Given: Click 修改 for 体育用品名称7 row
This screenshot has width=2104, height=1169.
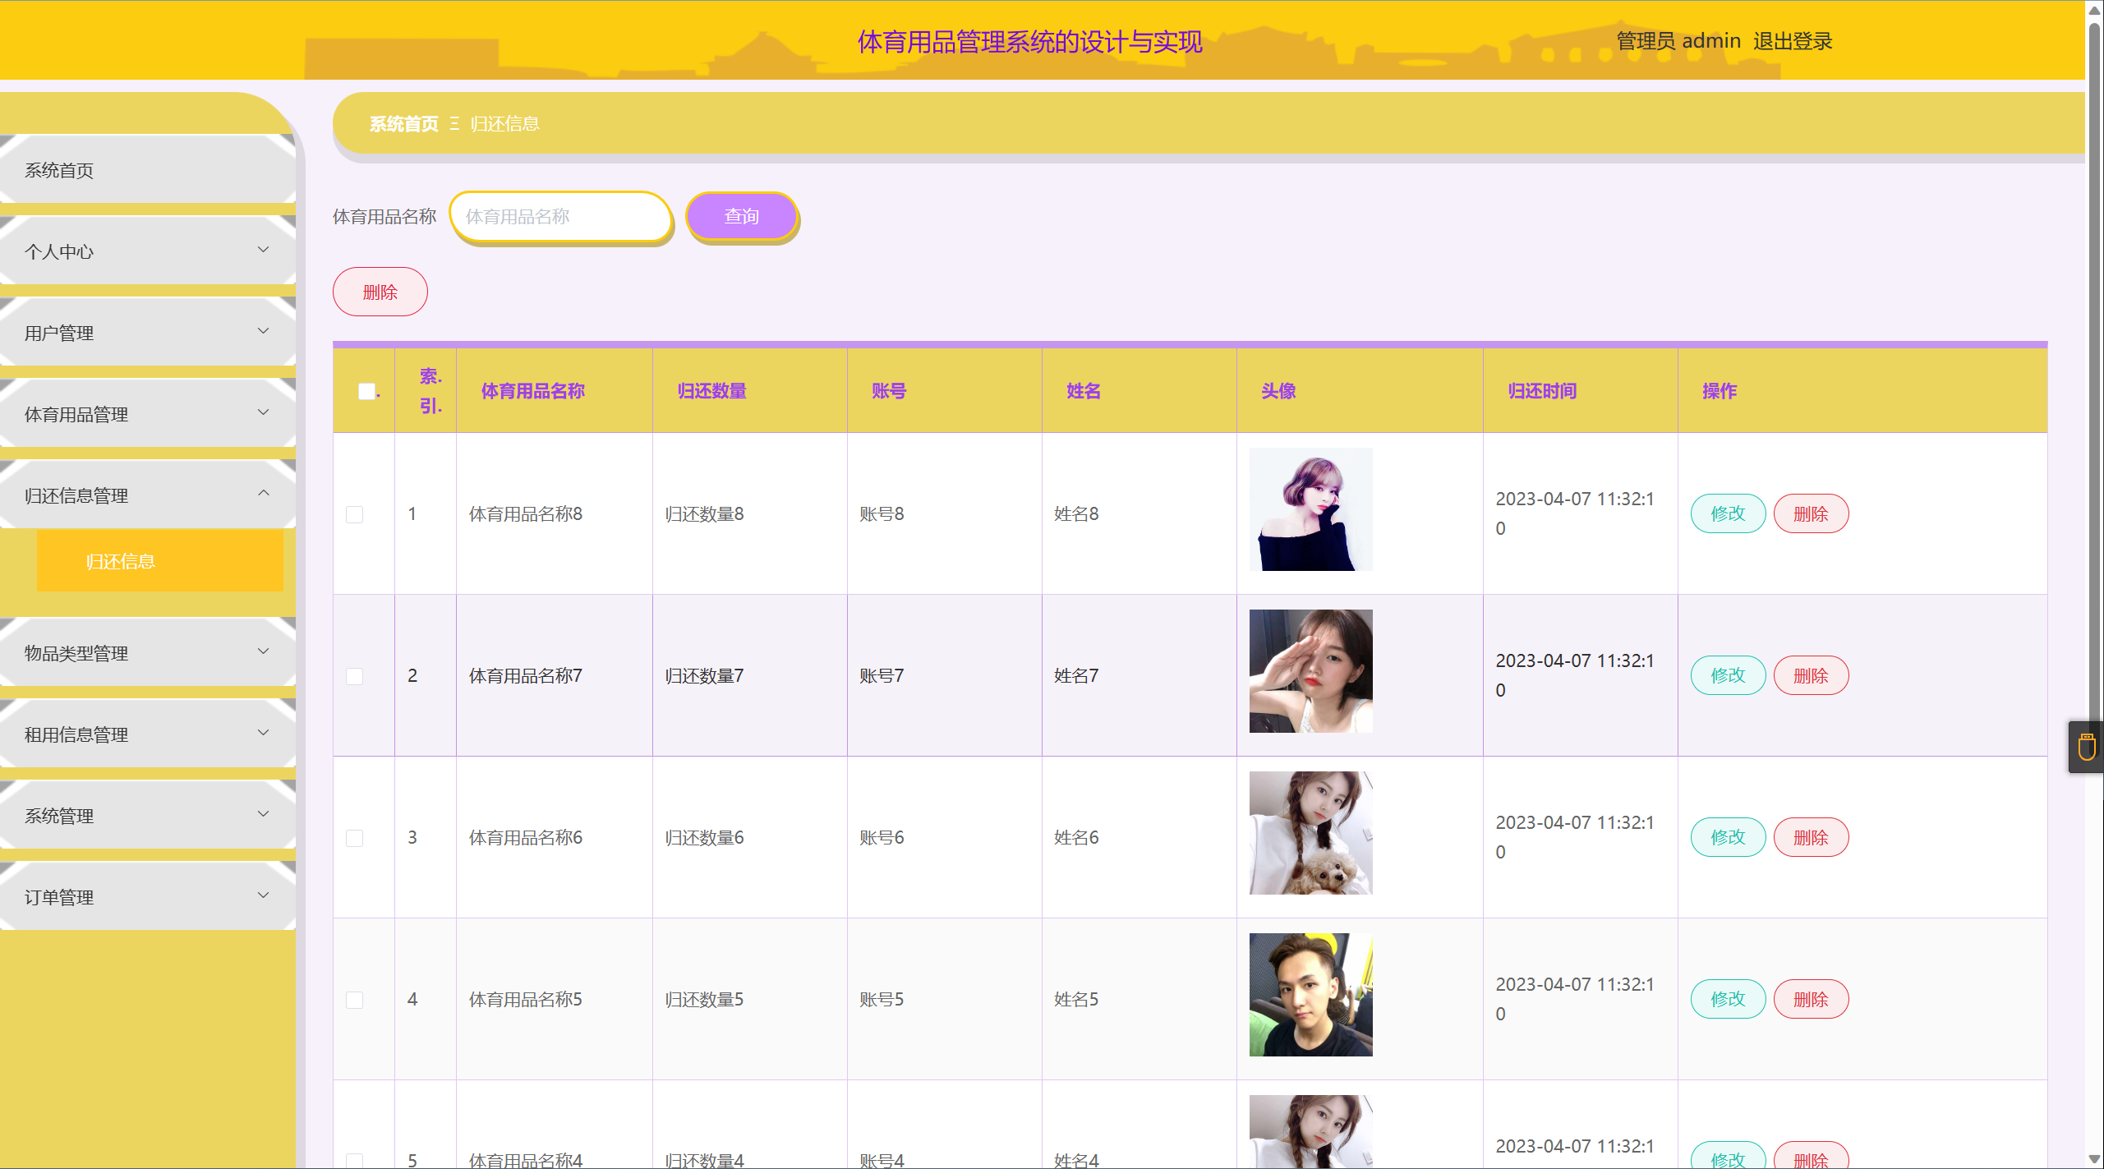Looking at the screenshot, I should (1728, 675).
